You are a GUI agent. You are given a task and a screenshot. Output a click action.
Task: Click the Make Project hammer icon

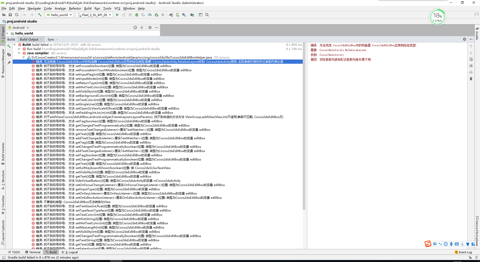click(x=39, y=15)
